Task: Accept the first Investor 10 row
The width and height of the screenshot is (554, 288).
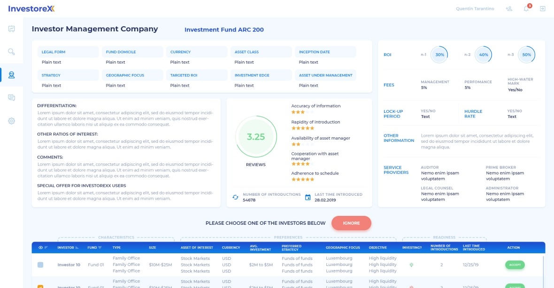Action: click(x=515, y=265)
